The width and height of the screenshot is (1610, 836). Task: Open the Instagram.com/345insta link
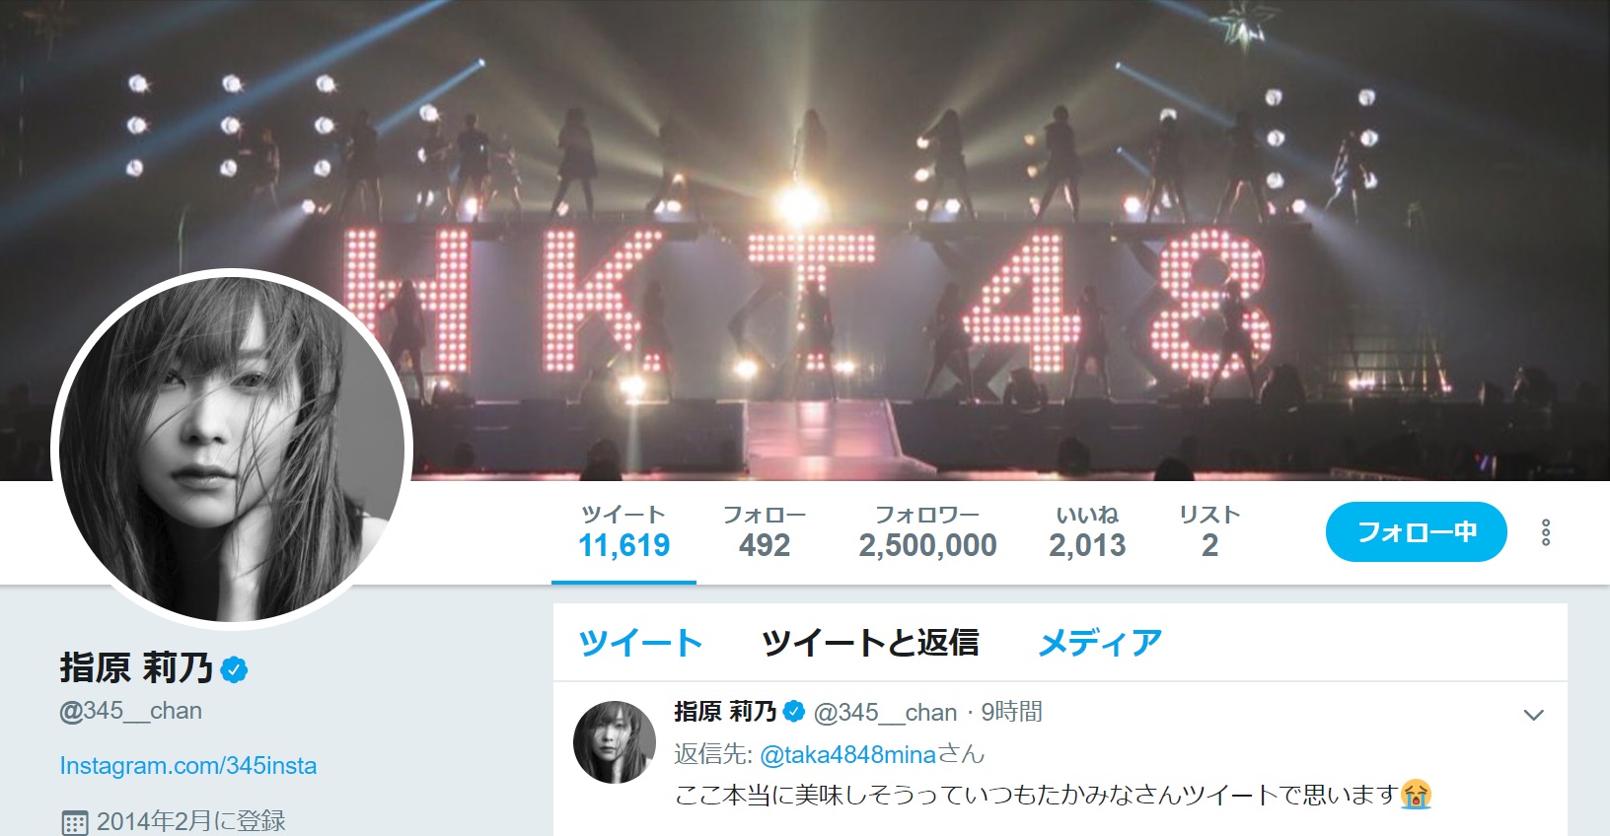[x=188, y=766]
